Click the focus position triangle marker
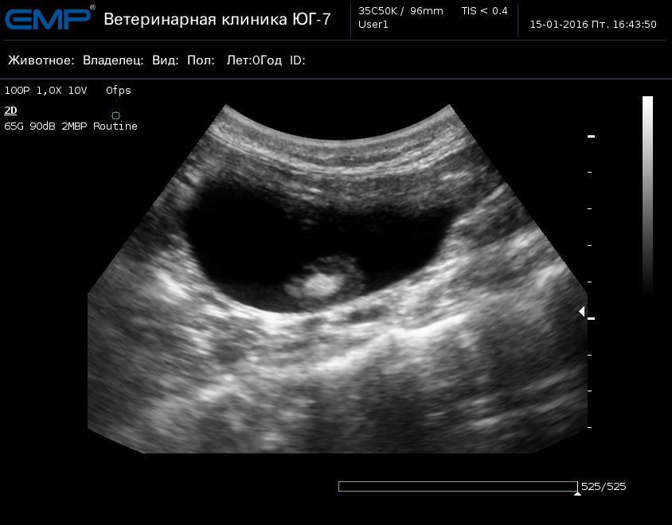Image resolution: width=672 pixels, height=525 pixels. pos(581,312)
